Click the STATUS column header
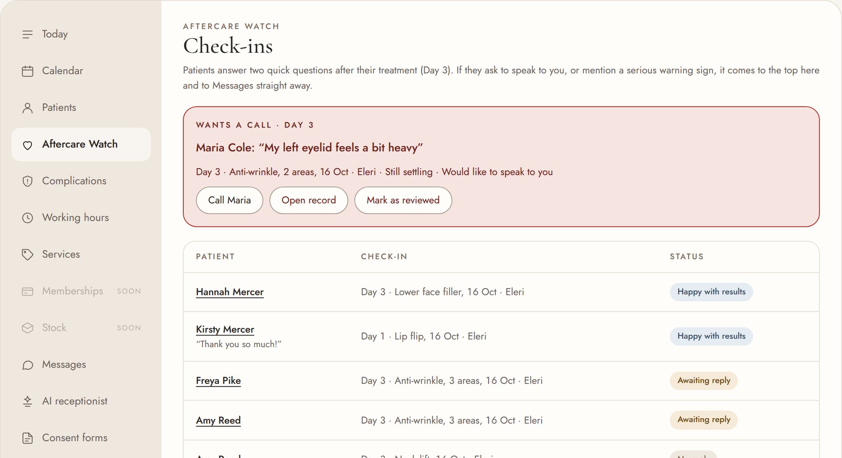Image resolution: width=842 pixels, height=458 pixels. point(687,257)
